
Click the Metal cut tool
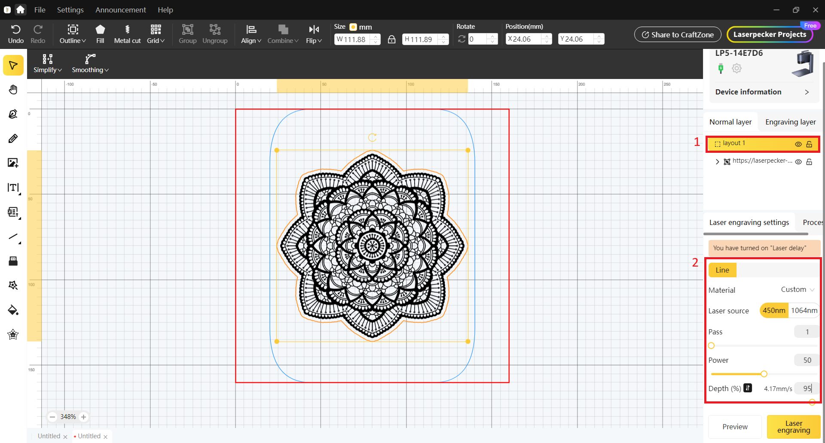pyautogui.click(x=127, y=34)
